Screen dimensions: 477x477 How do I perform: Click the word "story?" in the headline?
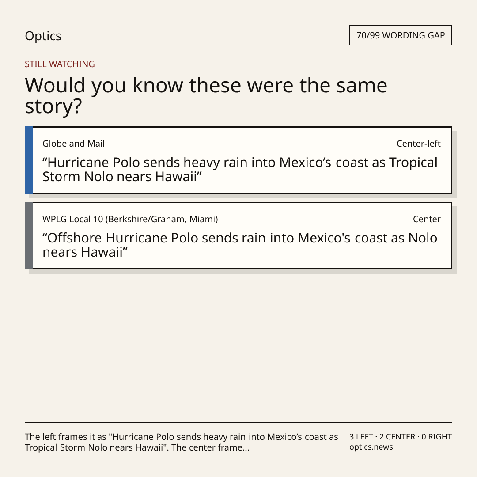tap(53, 106)
